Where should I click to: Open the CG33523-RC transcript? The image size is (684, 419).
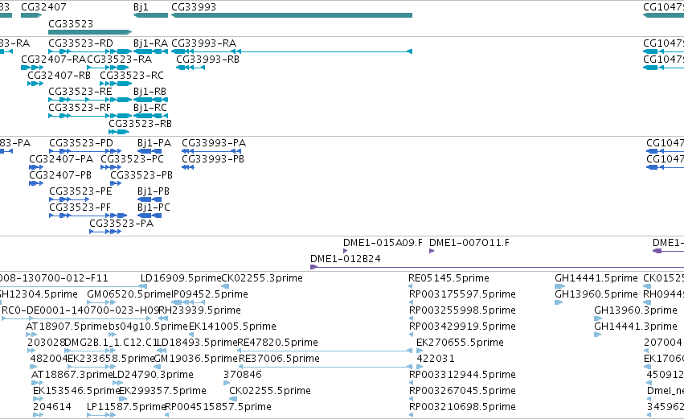tap(116, 84)
